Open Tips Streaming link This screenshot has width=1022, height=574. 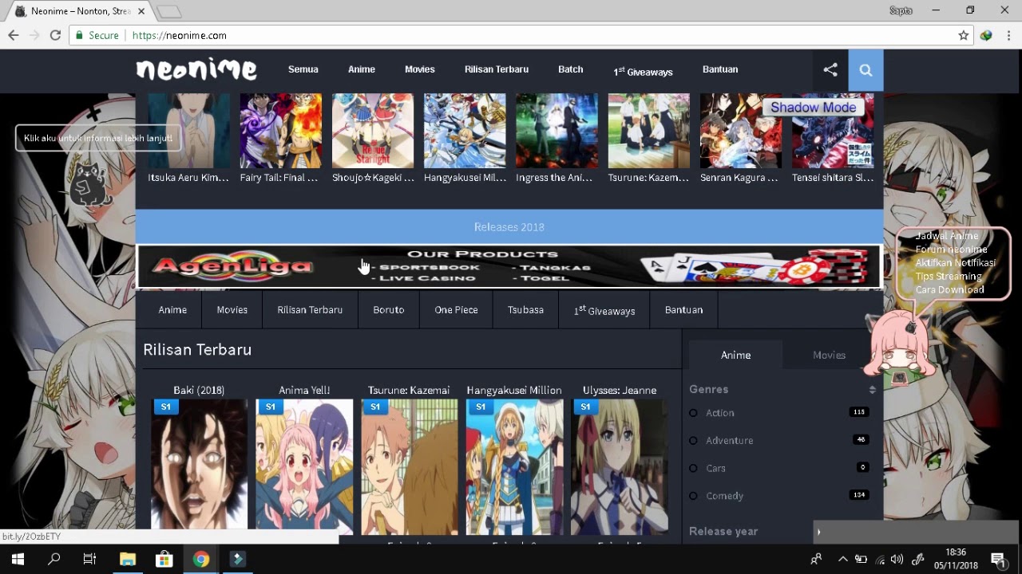coord(949,276)
